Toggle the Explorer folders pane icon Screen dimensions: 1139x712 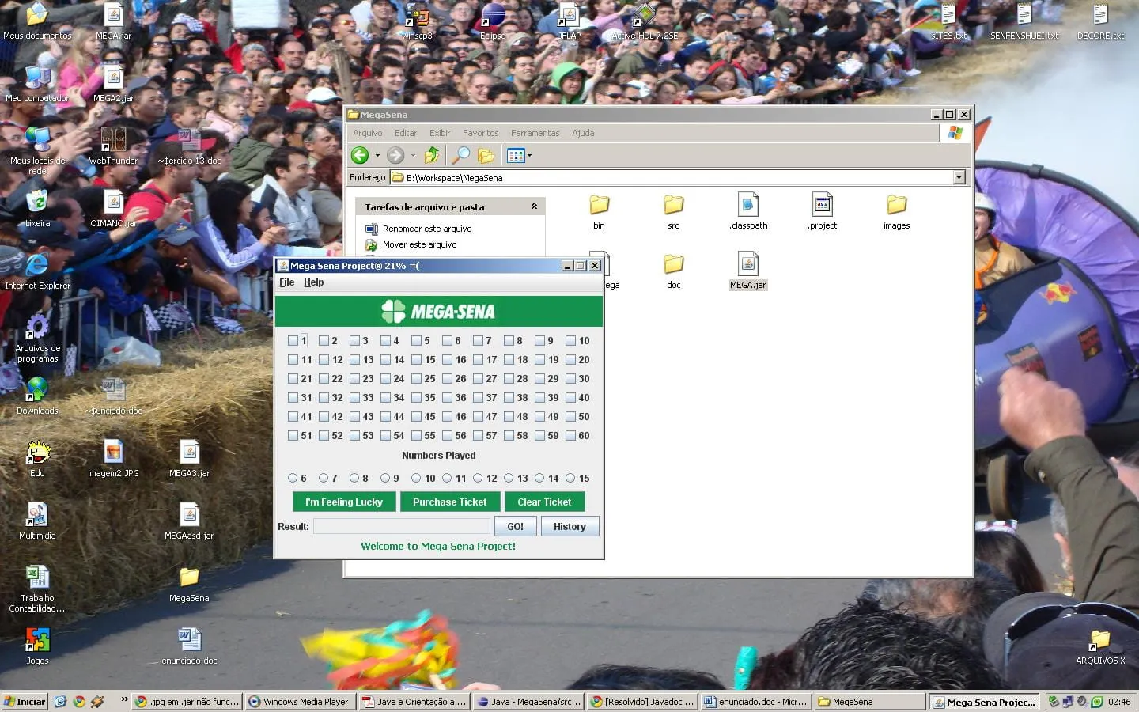pos(486,155)
